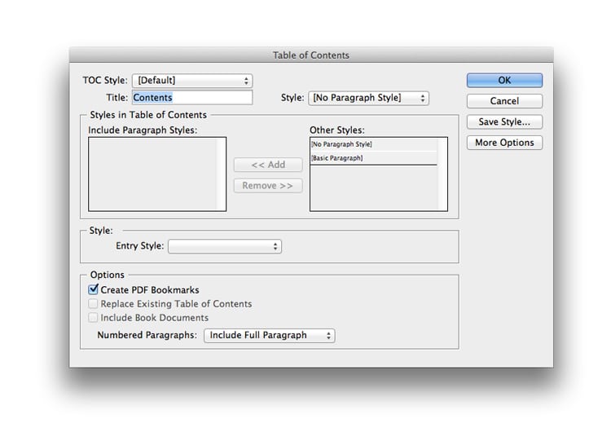Image resolution: width=611 pixels, height=432 pixels.
Task: Click the Include Paragraph Styles list scrollbar
Action: (x=221, y=174)
